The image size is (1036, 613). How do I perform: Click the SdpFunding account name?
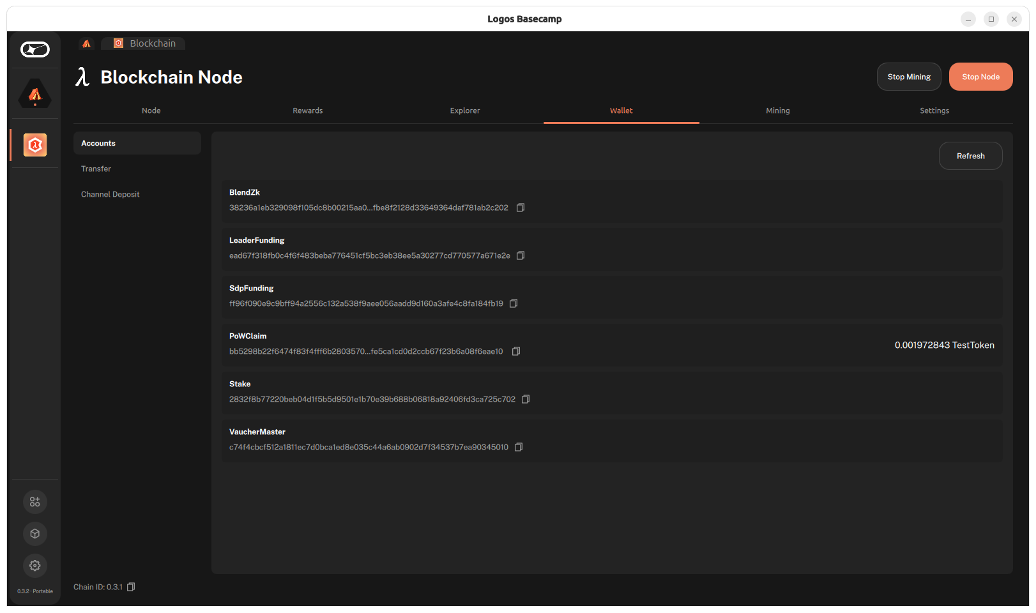[252, 288]
